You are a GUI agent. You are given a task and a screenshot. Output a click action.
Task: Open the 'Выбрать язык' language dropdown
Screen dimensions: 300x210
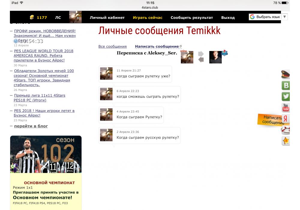point(268,17)
